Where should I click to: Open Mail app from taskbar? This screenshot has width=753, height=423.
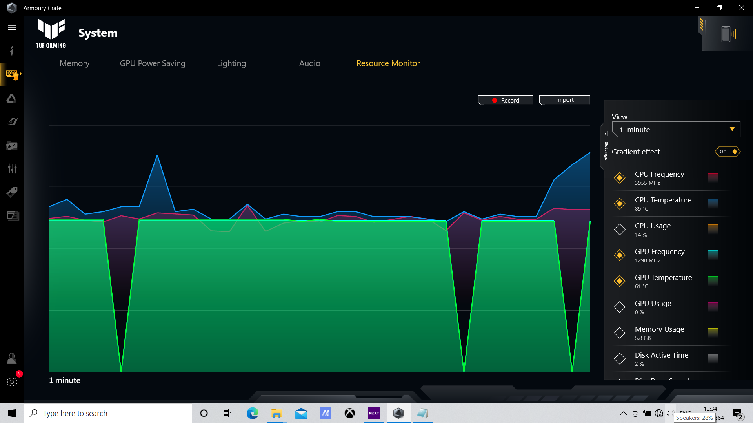(x=301, y=413)
